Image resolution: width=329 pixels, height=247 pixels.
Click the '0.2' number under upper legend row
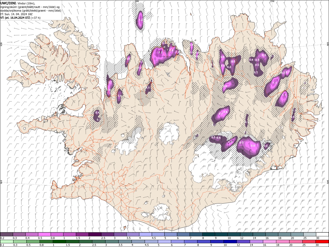pos(2,238)
